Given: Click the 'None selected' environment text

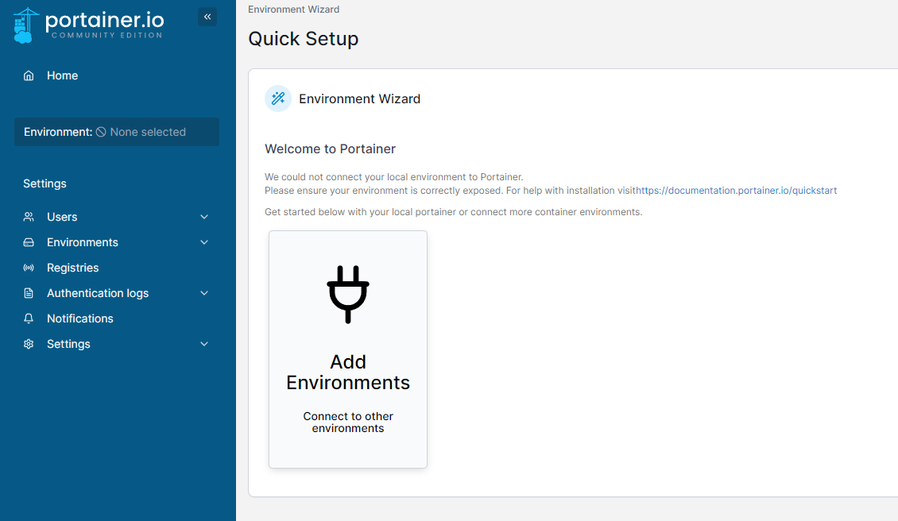Looking at the screenshot, I should (x=148, y=132).
